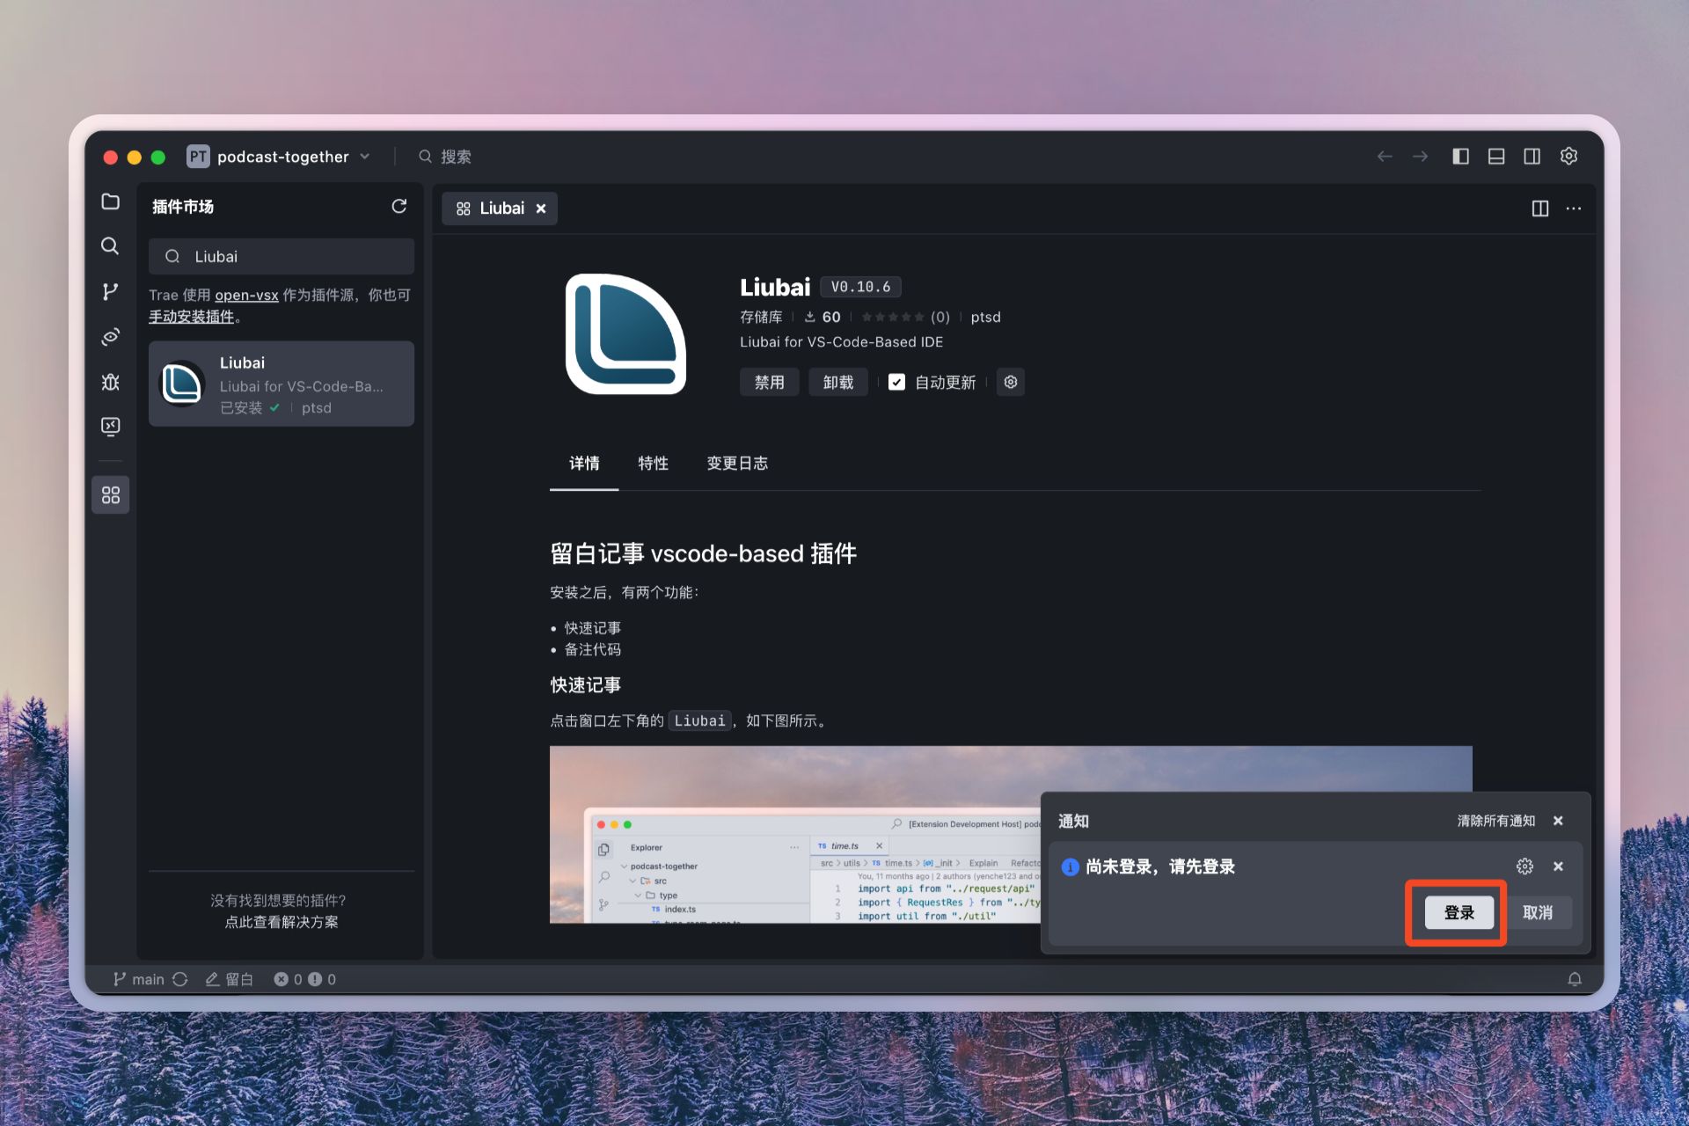Open the extension gear menu beside 自动更新
The width and height of the screenshot is (1689, 1126).
1010,382
